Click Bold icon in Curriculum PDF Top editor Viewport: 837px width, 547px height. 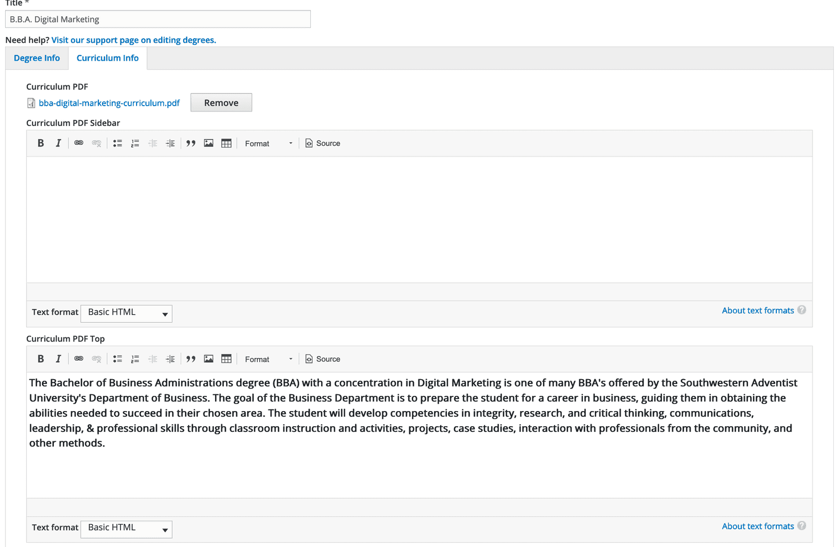pyautogui.click(x=41, y=359)
